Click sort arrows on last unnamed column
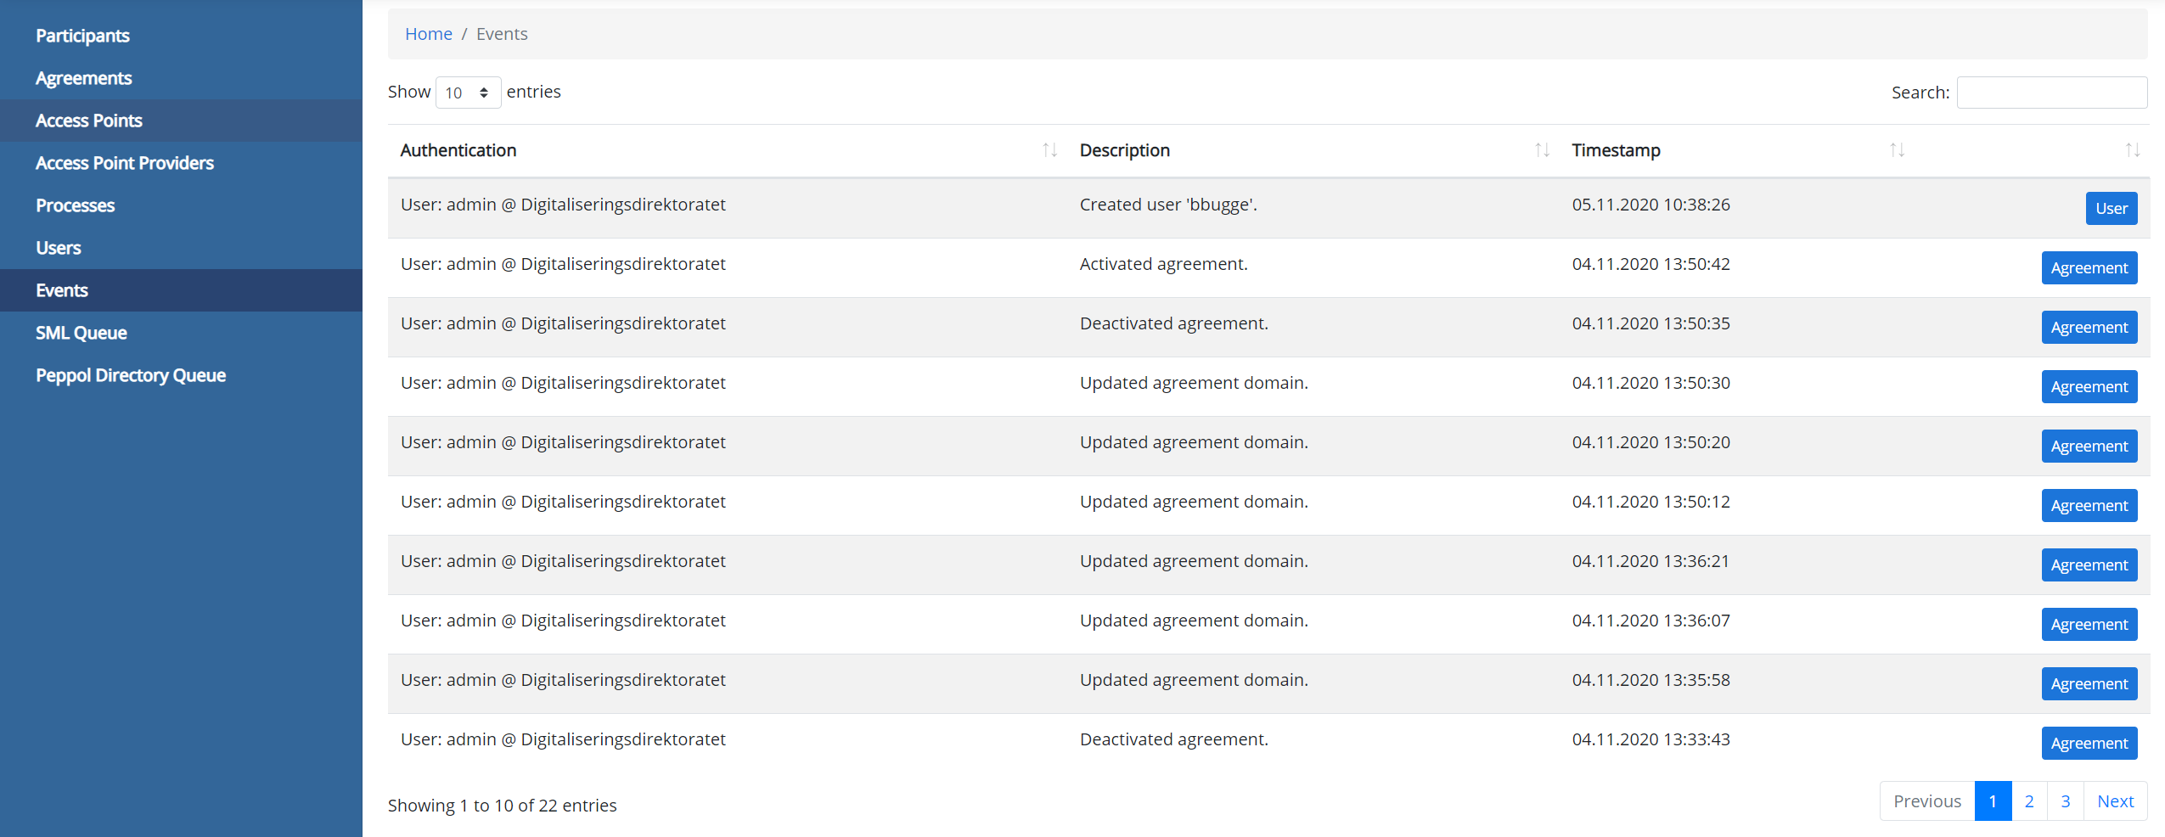 (2132, 150)
